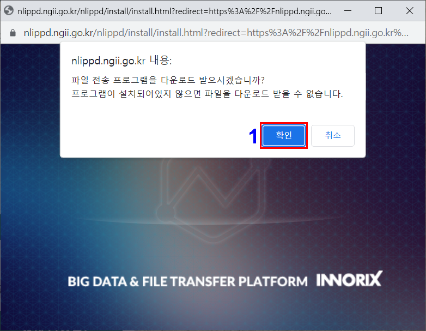This screenshot has height=331, width=426.
Task: Confirm download with the blue 확인 button
Action: click(x=284, y=135)
